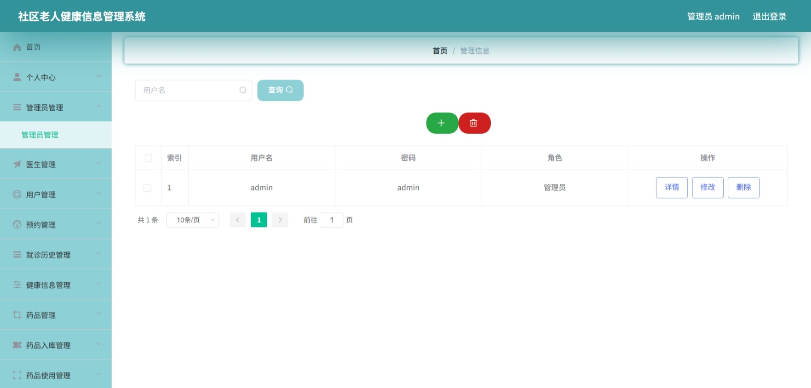The width and height of the screenshot is (811, 388).
Task: Collapse 管理员管理 menu using its up chevron
Action: 98,106
